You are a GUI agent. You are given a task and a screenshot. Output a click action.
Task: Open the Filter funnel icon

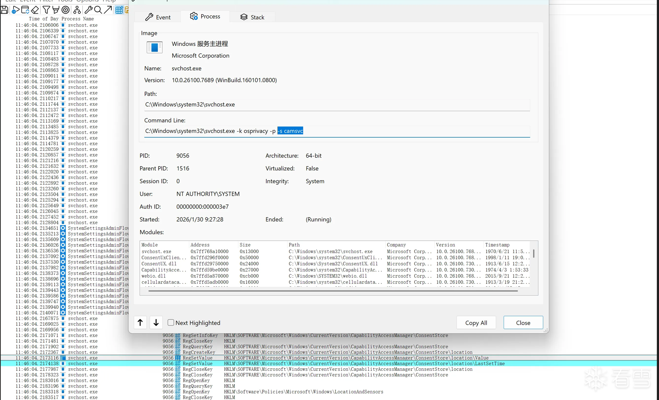pos(46,10)
